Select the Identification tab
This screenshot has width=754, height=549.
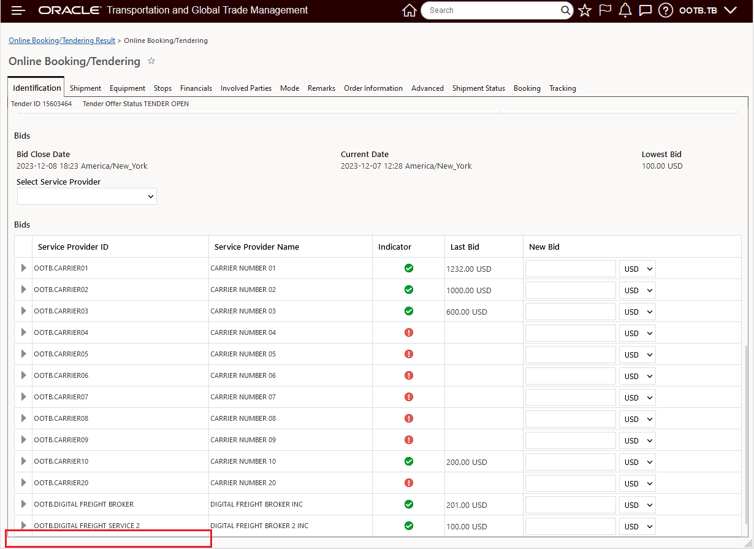[37, 88]
